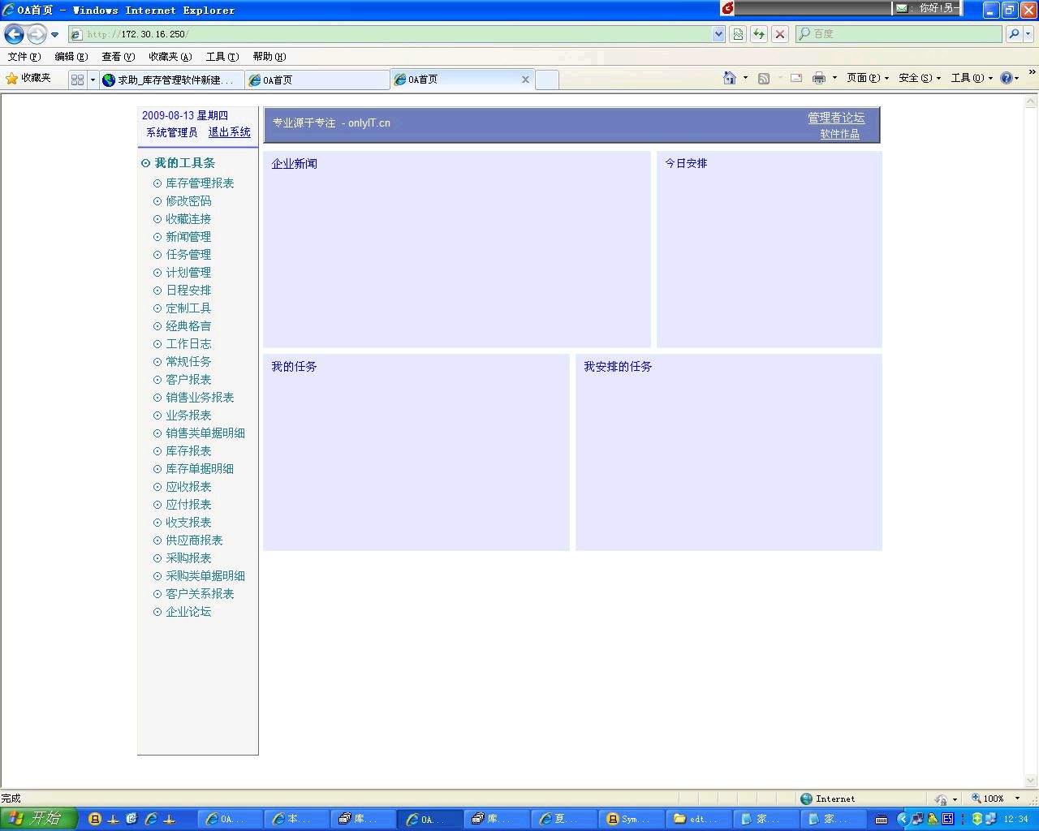Image resolution: width=1039 pixels, height=831 pixels.
Task: Click the search magnifier button
Action: [1014, 34]
